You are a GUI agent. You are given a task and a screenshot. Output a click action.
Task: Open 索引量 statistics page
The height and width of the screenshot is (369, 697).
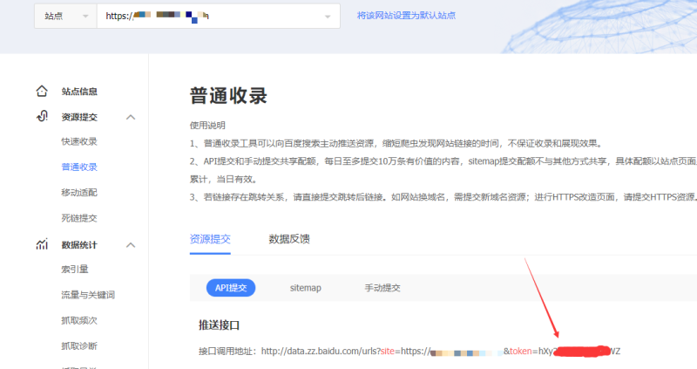coord(75,270)
